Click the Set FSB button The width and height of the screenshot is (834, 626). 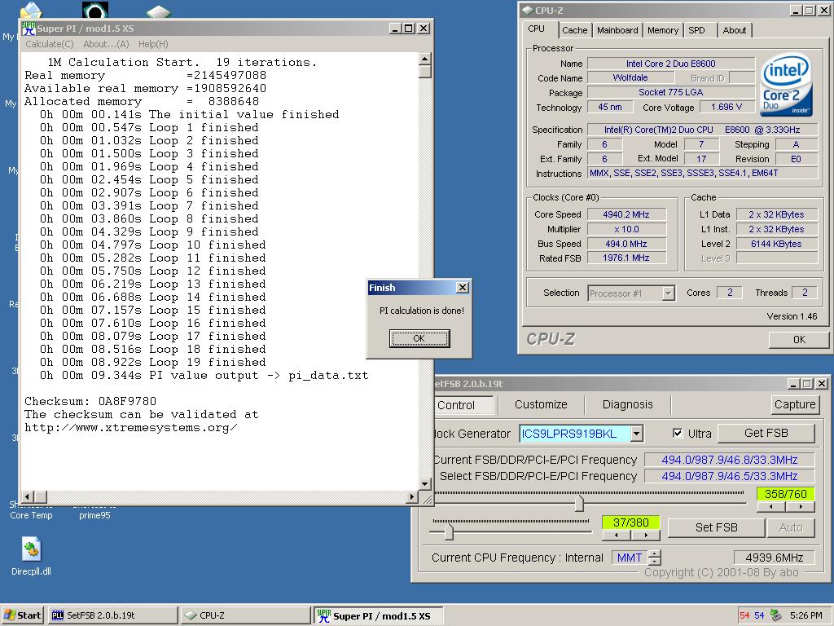716,527
